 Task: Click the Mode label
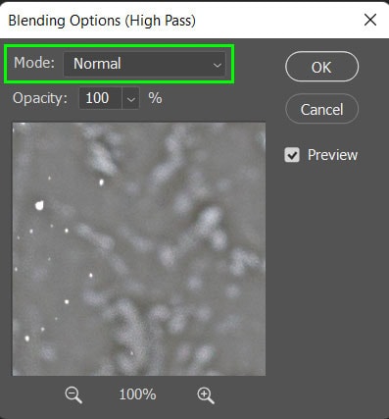coord(34,63)
